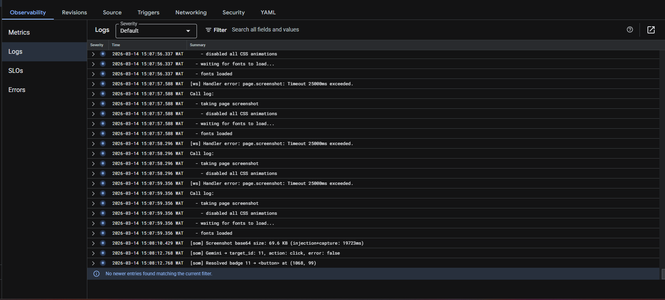
Task: Expand the 15:07:58.296 taking page screenshot entry
Action: pyautogui.click(x=93, y=163)
